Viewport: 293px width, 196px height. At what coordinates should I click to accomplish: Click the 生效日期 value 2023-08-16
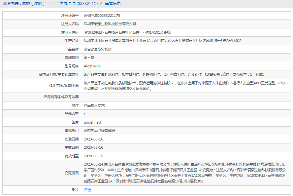[93, 147]
